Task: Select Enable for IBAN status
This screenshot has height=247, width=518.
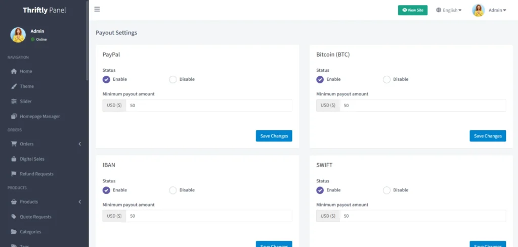Action: (106, 190)
